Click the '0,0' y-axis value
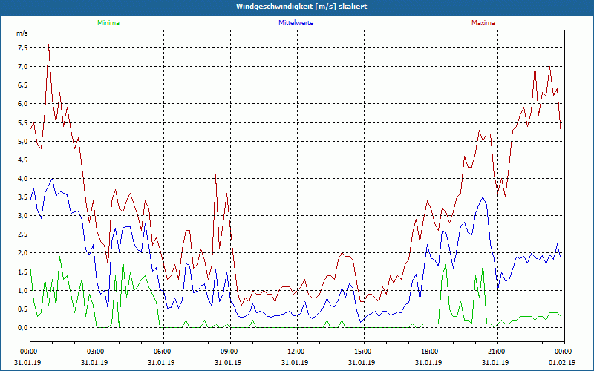 click(x=22, y=328)
